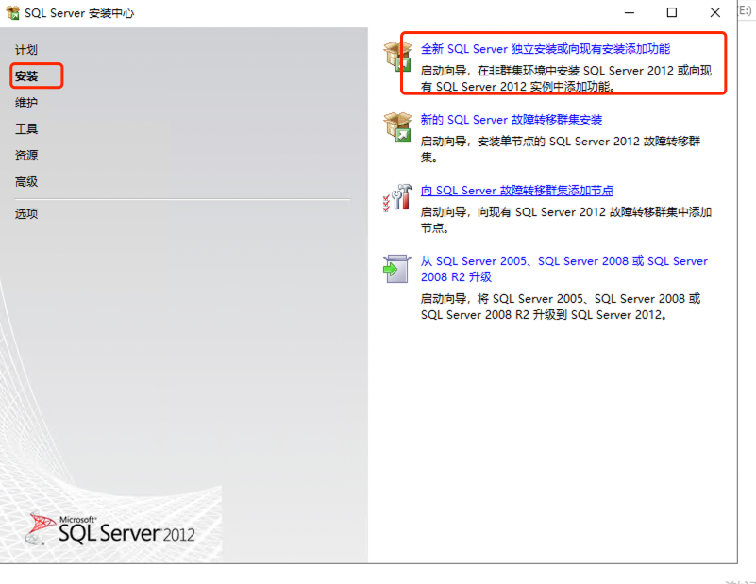
Task: Close the SQL Server 安装中心 window
Action: (714, 13)
